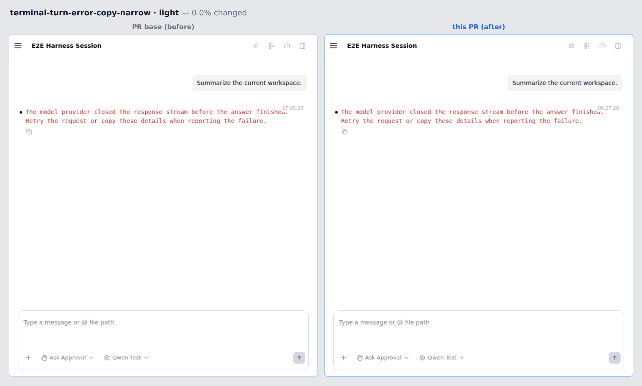The width and height of the screenshot is (642, 386).
Task: Click user message bubble in after panel
Action: click(x=565, y=83)
